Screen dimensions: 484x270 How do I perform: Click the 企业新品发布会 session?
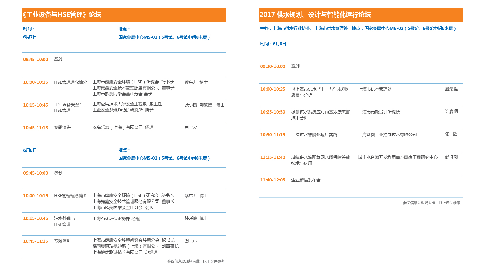306,180
